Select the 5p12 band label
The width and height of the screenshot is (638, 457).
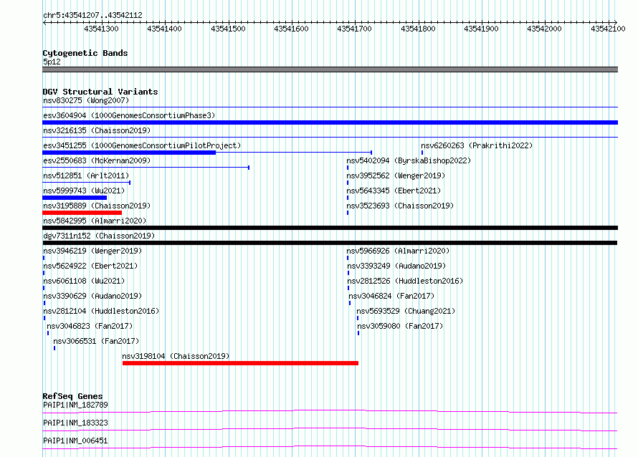point(52,62)
